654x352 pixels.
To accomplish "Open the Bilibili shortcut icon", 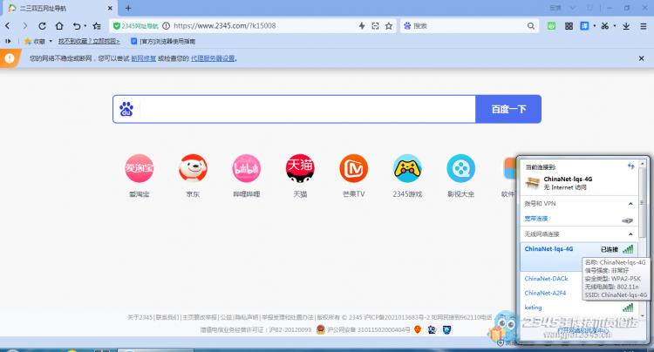I will pyautogui.click(x=247, y=168).
